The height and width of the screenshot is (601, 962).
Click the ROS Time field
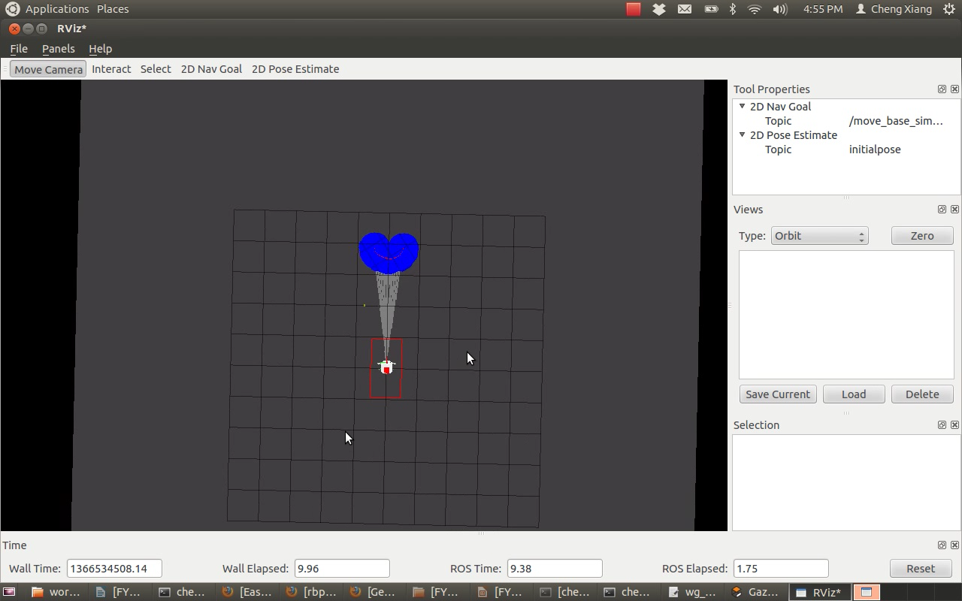pyautogui.click(x=555, y=568)
